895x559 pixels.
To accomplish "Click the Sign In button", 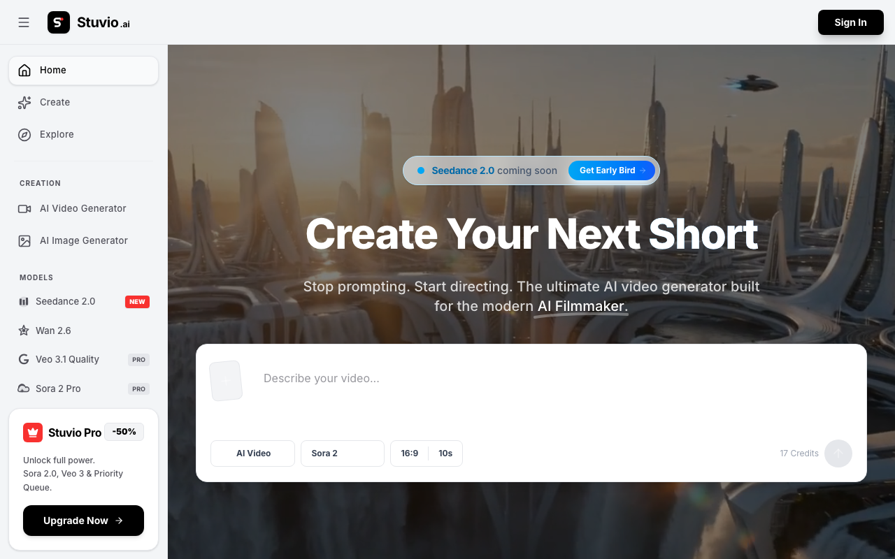I will click(x=850, y=22).
